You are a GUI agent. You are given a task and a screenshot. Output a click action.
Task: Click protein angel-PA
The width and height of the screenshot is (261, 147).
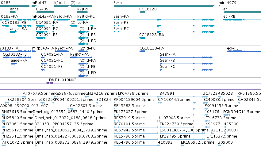point(14,64)
